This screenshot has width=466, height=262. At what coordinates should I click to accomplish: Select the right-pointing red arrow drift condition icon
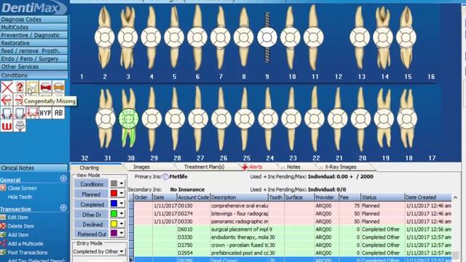(x=19, y=100)
